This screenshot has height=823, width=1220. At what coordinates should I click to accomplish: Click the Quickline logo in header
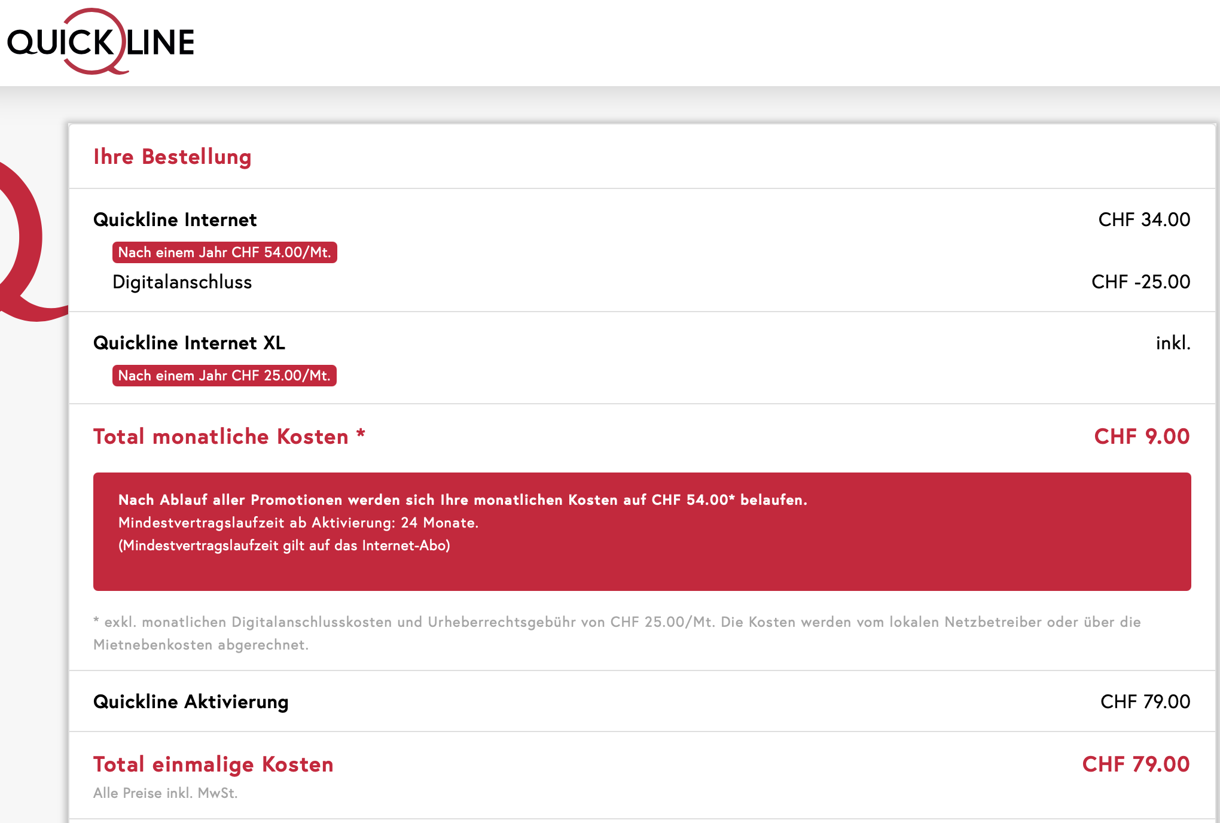[100, 42]
